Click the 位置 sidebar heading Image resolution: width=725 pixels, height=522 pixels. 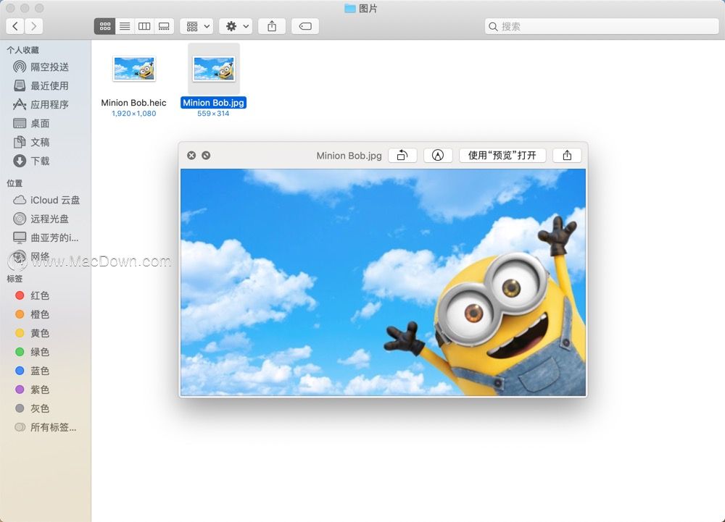[14, 183]
